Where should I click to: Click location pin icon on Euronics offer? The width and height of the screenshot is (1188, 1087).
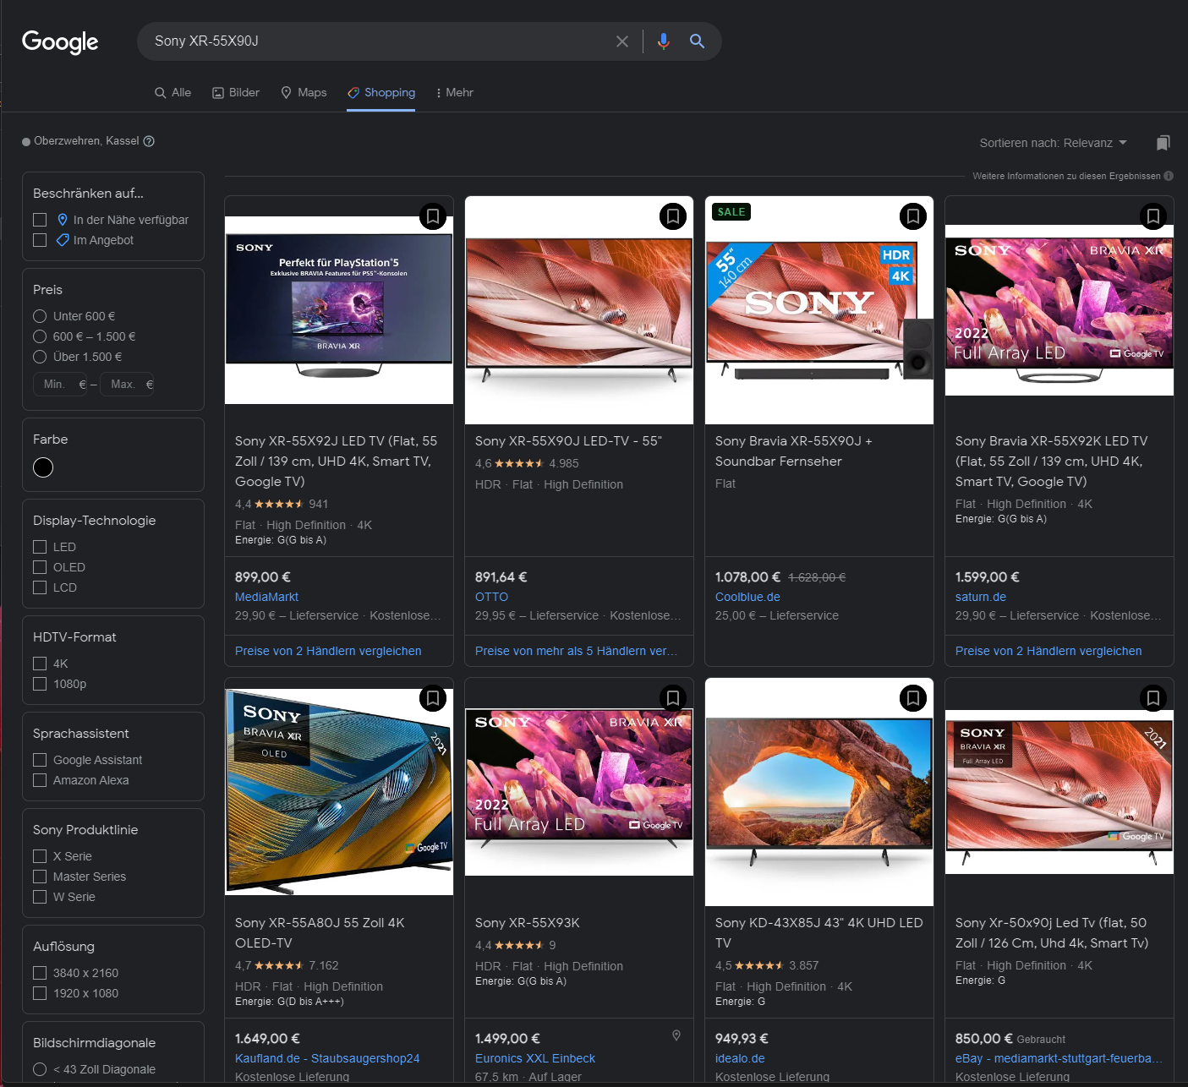coord(676,1035)
